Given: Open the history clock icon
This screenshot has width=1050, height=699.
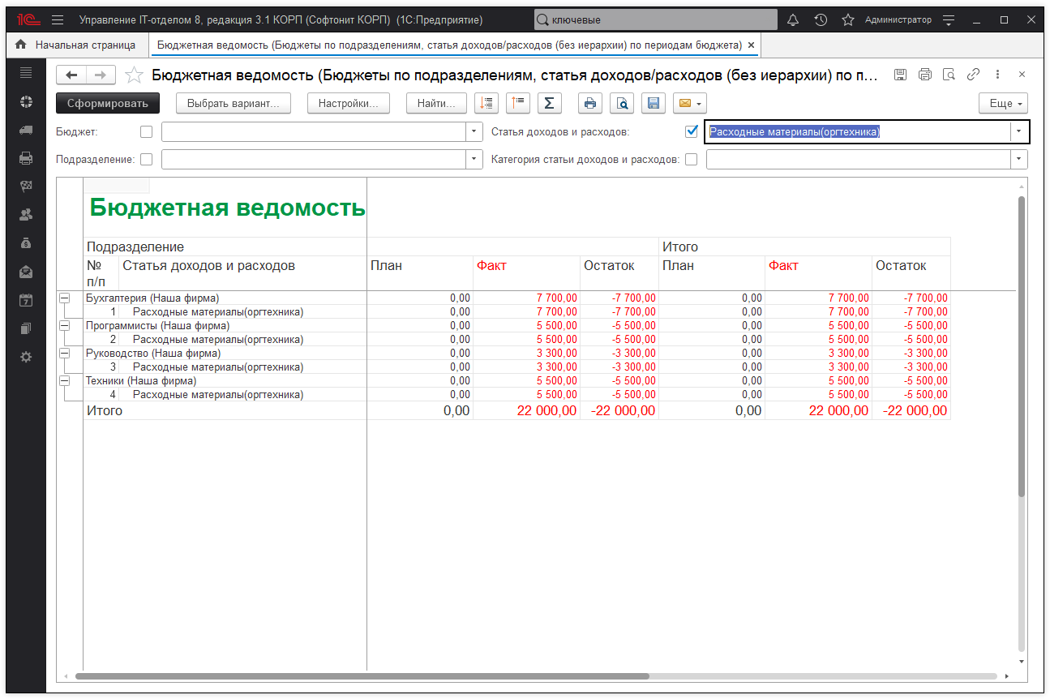Looking at the screenshot, I should 821,19.
